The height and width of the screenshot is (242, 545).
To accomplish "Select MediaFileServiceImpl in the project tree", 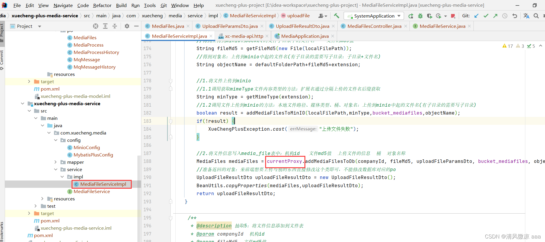I will tap(103, 184).
